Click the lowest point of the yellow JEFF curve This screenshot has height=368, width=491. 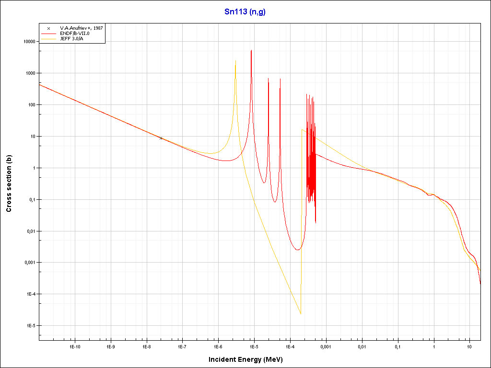click(x=301, y=314)
